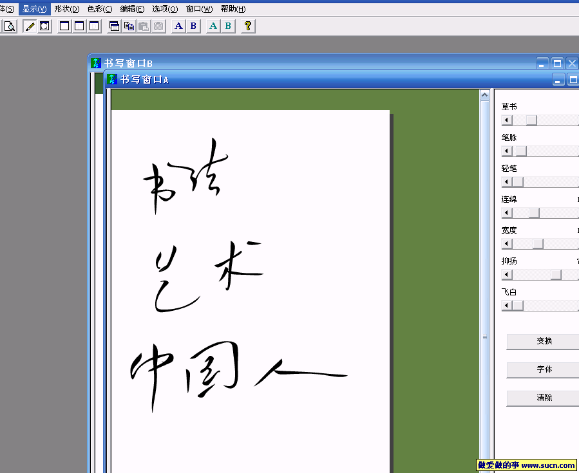This screenshot has height=473, width=579.
Task: Open help via the question mark icon
Action: coord(247,26)
